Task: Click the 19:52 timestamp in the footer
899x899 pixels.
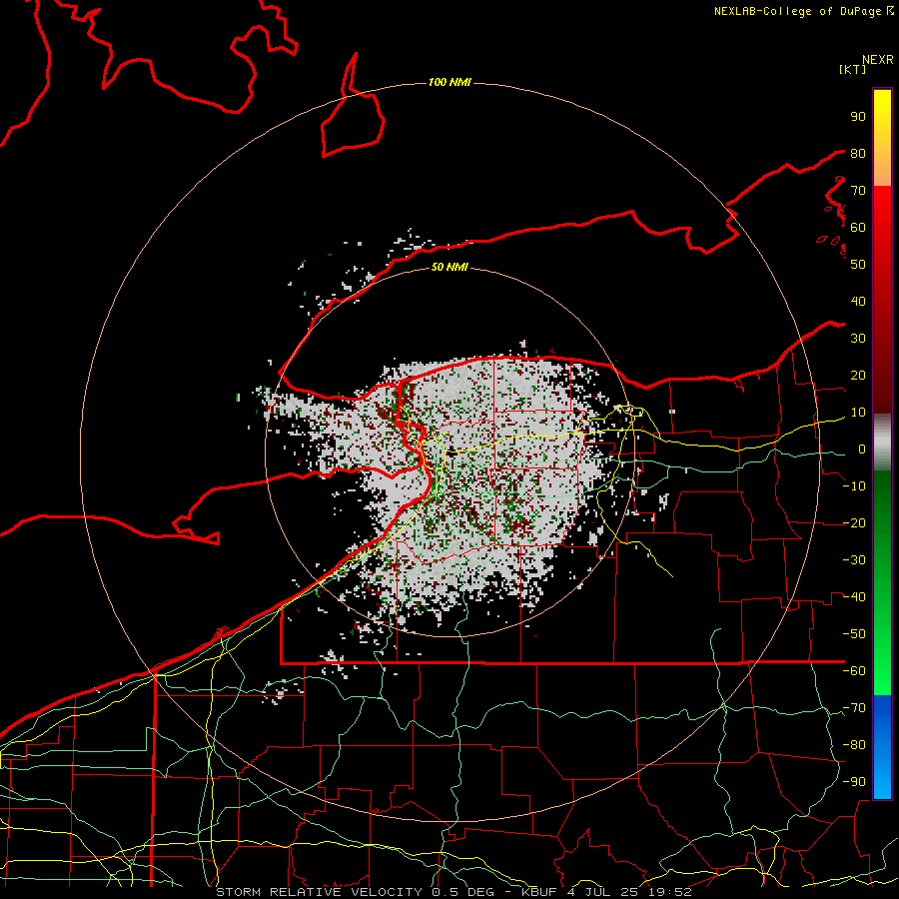Action: (669, 892)
